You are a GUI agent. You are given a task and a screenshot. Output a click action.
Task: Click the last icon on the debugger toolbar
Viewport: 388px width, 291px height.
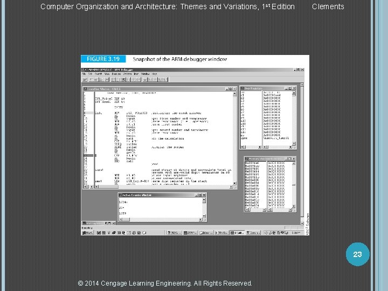point(165,79)
